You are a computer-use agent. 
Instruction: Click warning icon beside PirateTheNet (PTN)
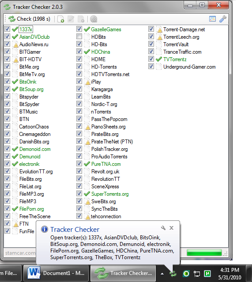coord(88,142)
